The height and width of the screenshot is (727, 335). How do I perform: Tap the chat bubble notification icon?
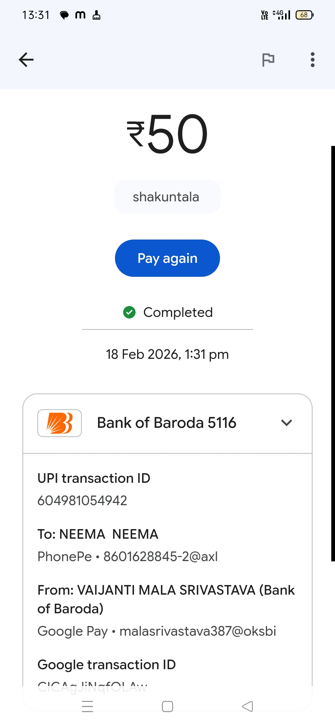64,15
